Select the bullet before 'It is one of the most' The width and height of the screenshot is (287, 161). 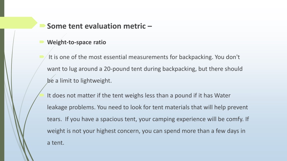(42, 57)
